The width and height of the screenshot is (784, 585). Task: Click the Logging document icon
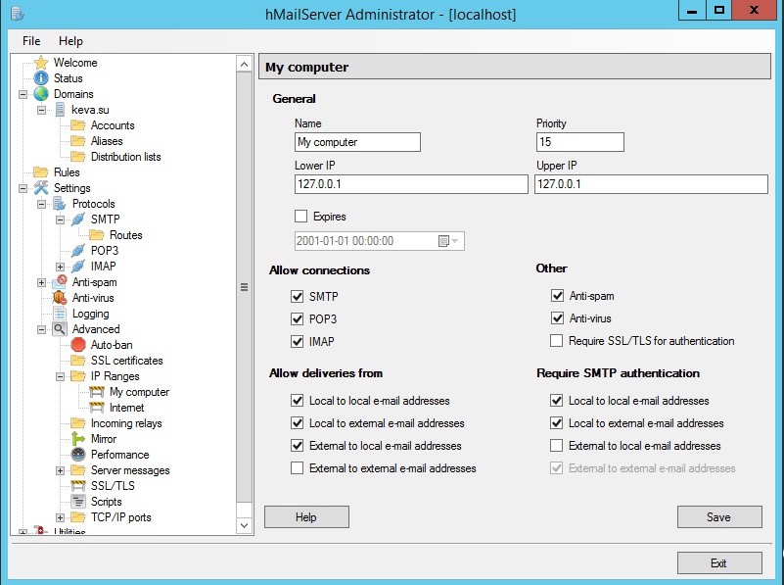point(60,314)
